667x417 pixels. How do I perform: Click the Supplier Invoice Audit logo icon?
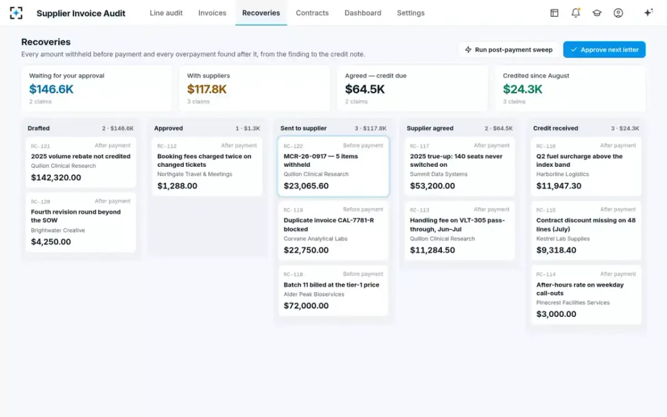tap(17, 13)
